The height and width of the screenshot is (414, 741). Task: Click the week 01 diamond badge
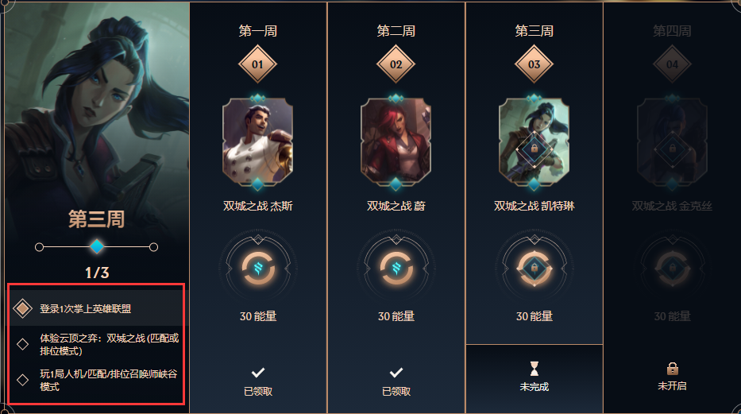257,64
